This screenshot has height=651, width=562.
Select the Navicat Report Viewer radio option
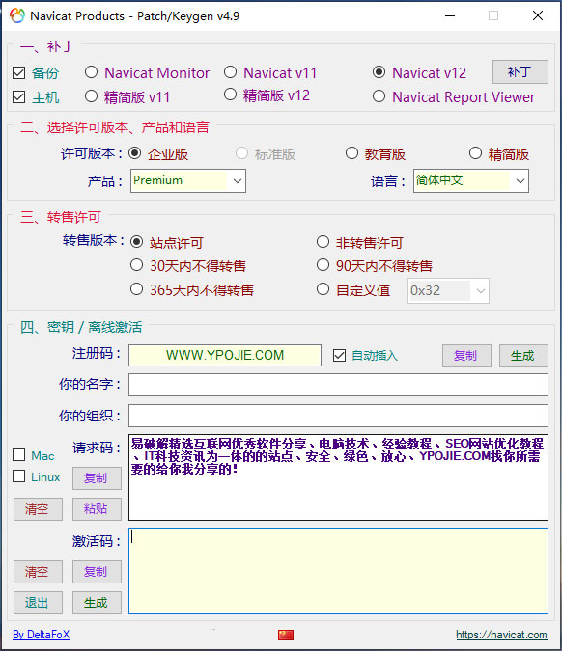tap(379, 96)
